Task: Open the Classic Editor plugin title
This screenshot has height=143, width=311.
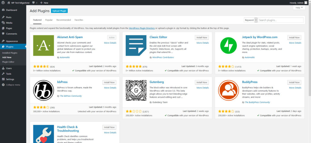Action: [x=158, y=37]
